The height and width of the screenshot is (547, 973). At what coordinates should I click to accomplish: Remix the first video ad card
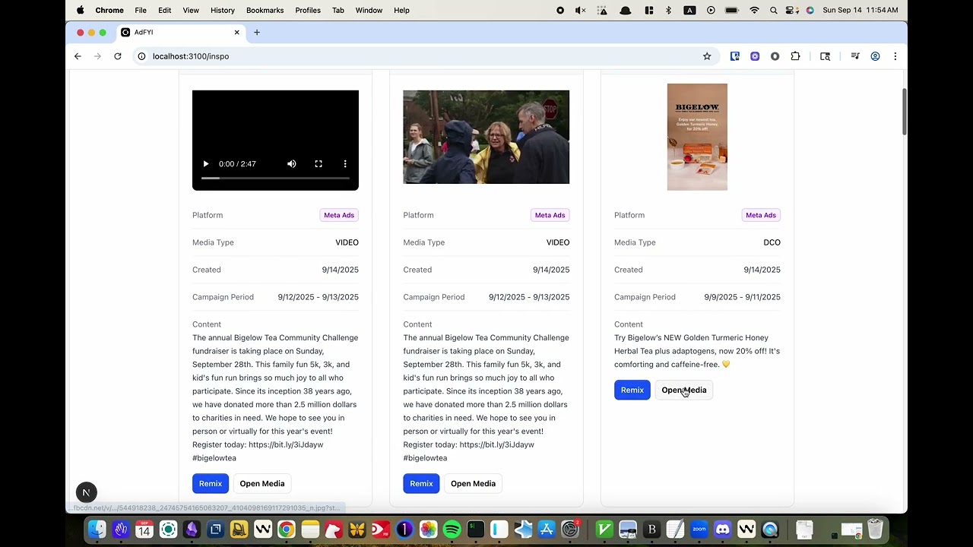[x=211, y=484]
